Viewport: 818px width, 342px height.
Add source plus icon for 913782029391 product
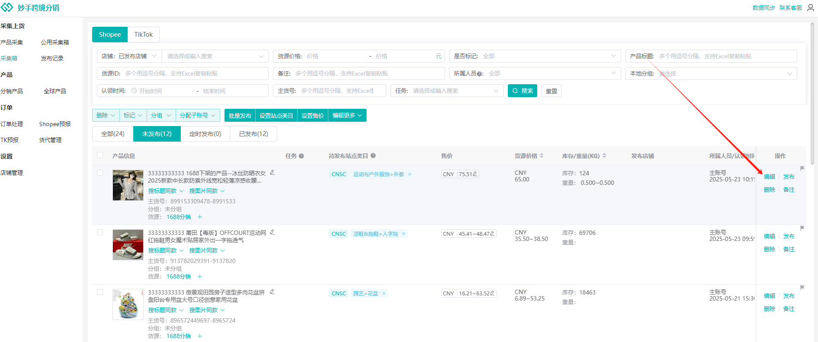click(200, 276)
